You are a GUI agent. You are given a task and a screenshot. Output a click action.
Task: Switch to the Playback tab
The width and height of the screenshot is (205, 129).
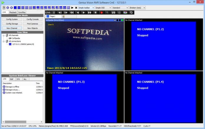[x=13, y=12]
